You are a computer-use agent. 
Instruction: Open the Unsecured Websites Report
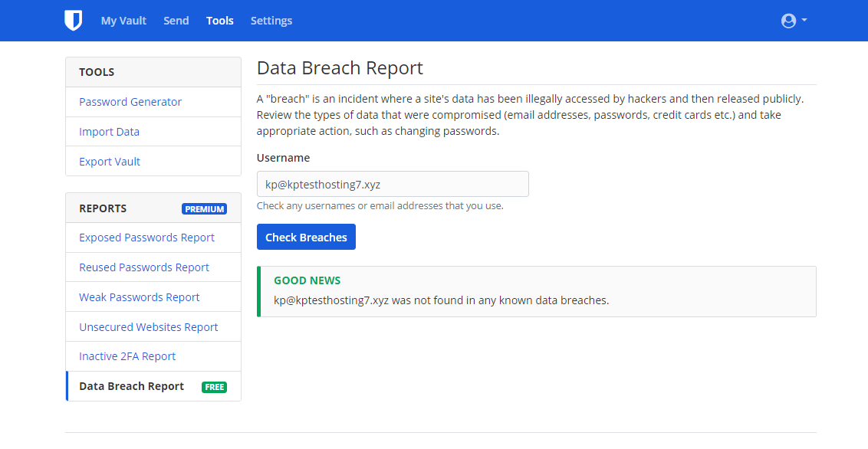(x=149, y=327)
